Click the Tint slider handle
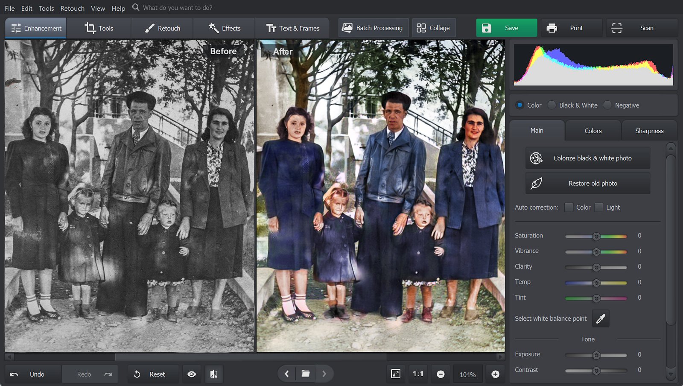683x386 pixels. [x=596, y=298]
